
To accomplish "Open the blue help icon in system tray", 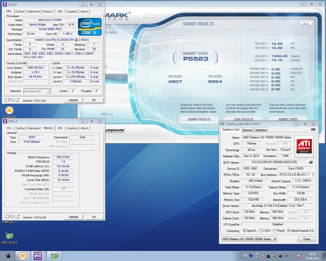I will (251, 256).
